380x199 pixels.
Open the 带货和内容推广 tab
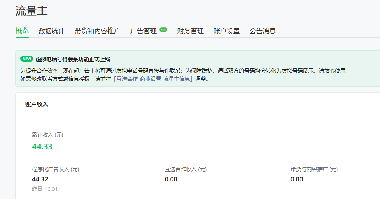98,31
